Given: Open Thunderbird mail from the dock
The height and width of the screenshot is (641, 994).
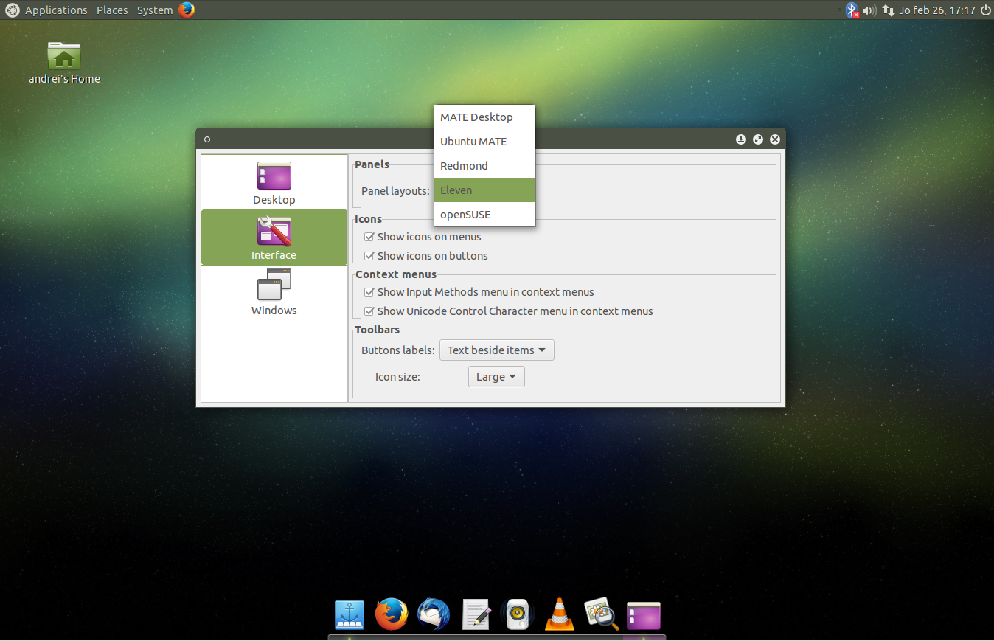Looking at the screenshot, I should click(433, 614).
